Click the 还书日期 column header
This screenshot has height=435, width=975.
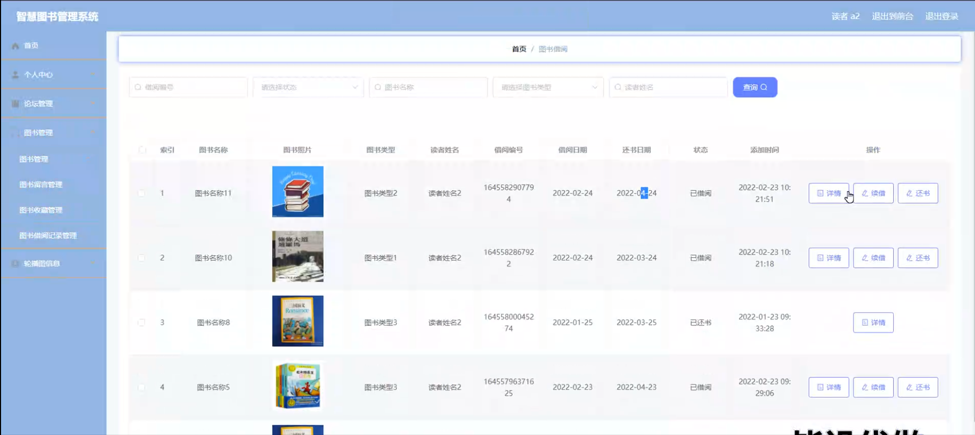(x=637, y=150)
